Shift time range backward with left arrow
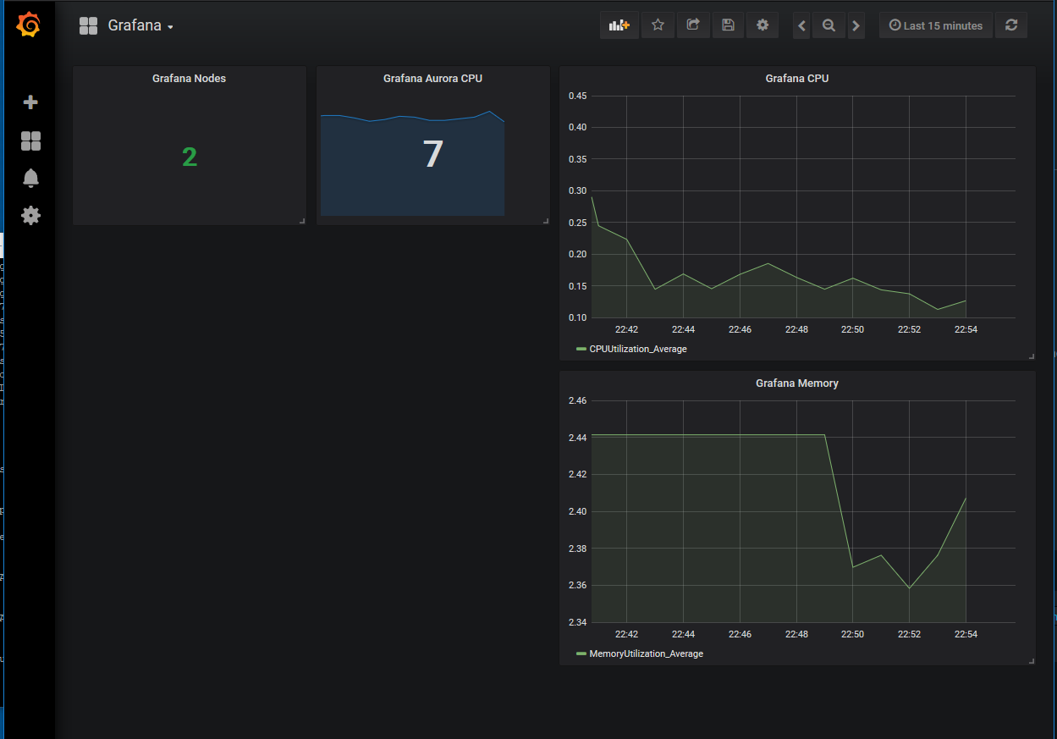Screen dimensions: 1057x739 click(802, 26)
